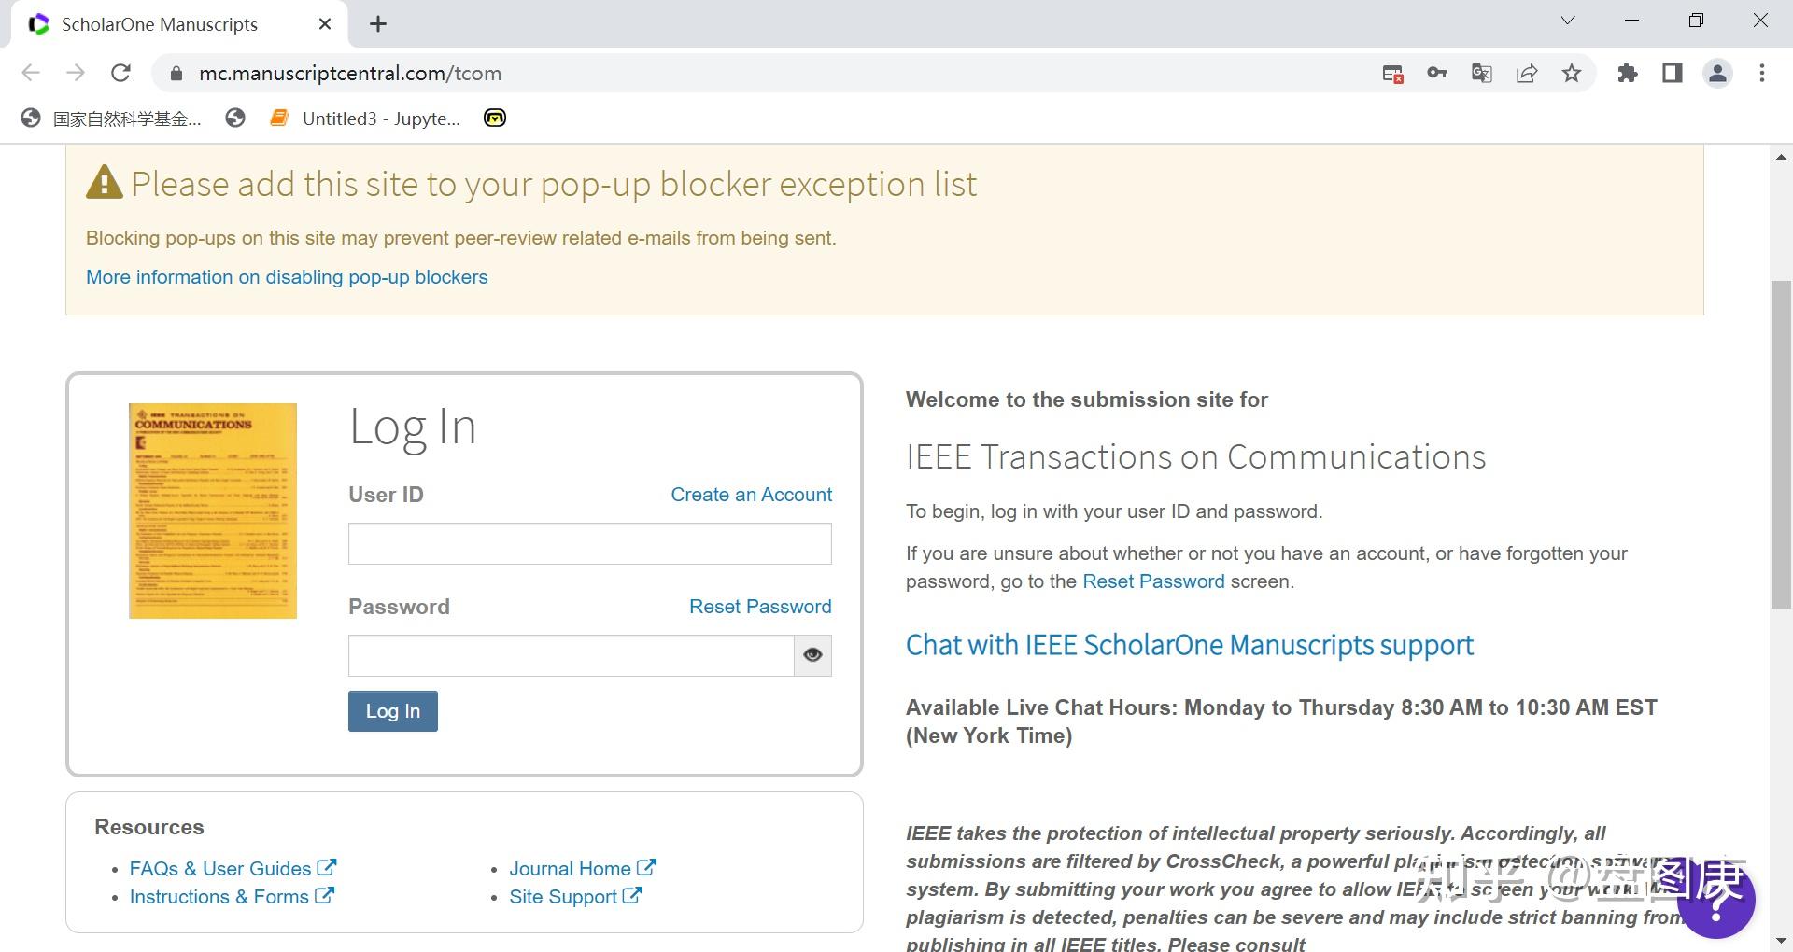Viewport: 1793px width, 952px height.
Task: Click the page reload icon
Action: coord(121,73)
